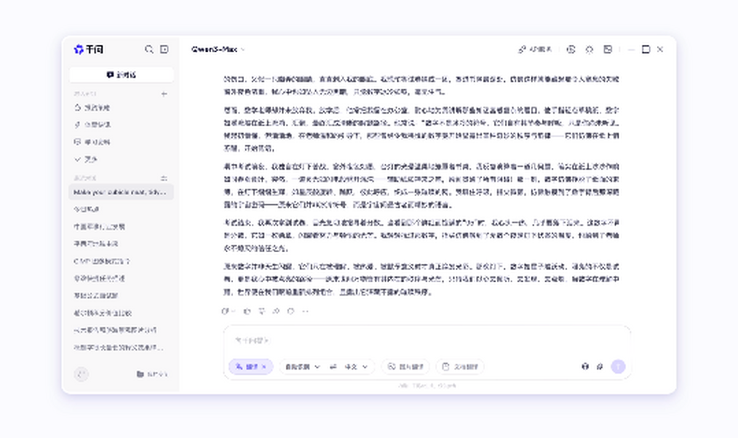Dislike the reply with the thumbs-down icon
738x438 pixels.
tap(261, 311)
